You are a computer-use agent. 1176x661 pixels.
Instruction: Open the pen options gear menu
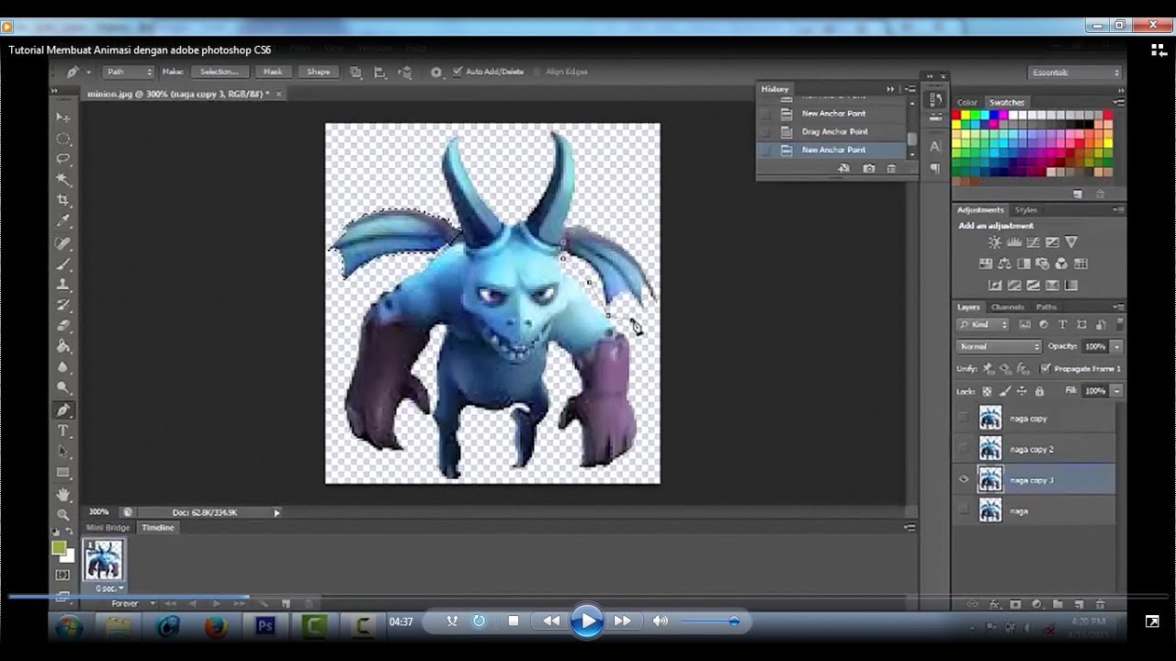(x=435, y=72)
